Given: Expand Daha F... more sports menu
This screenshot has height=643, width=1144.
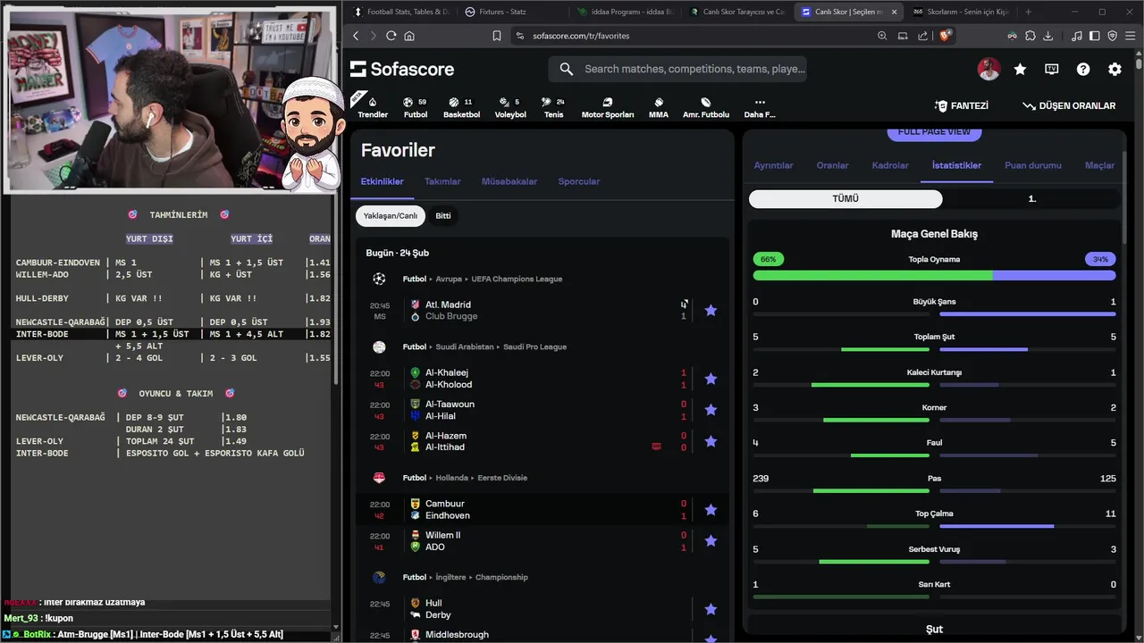Looking at the screenshot, I should tap(760, 107).
